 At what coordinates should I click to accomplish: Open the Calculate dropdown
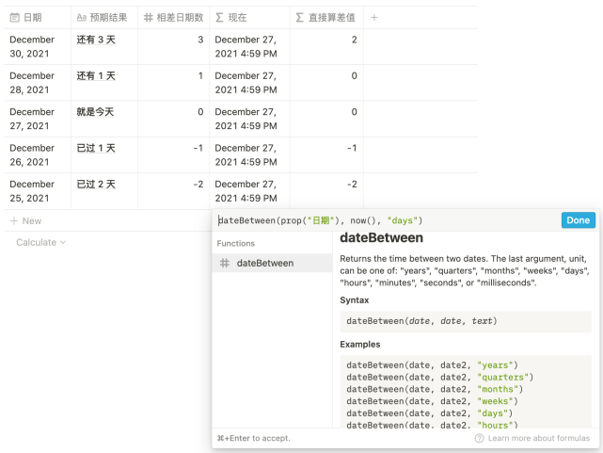coord(41,242)
